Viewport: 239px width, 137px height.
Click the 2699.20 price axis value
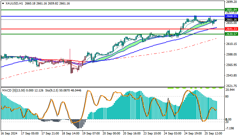tap(232, 2)
